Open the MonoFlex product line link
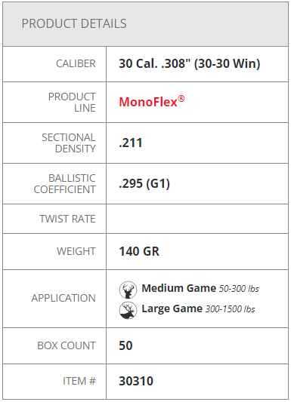The image size is (291, 402). click(x=151, y=102)
